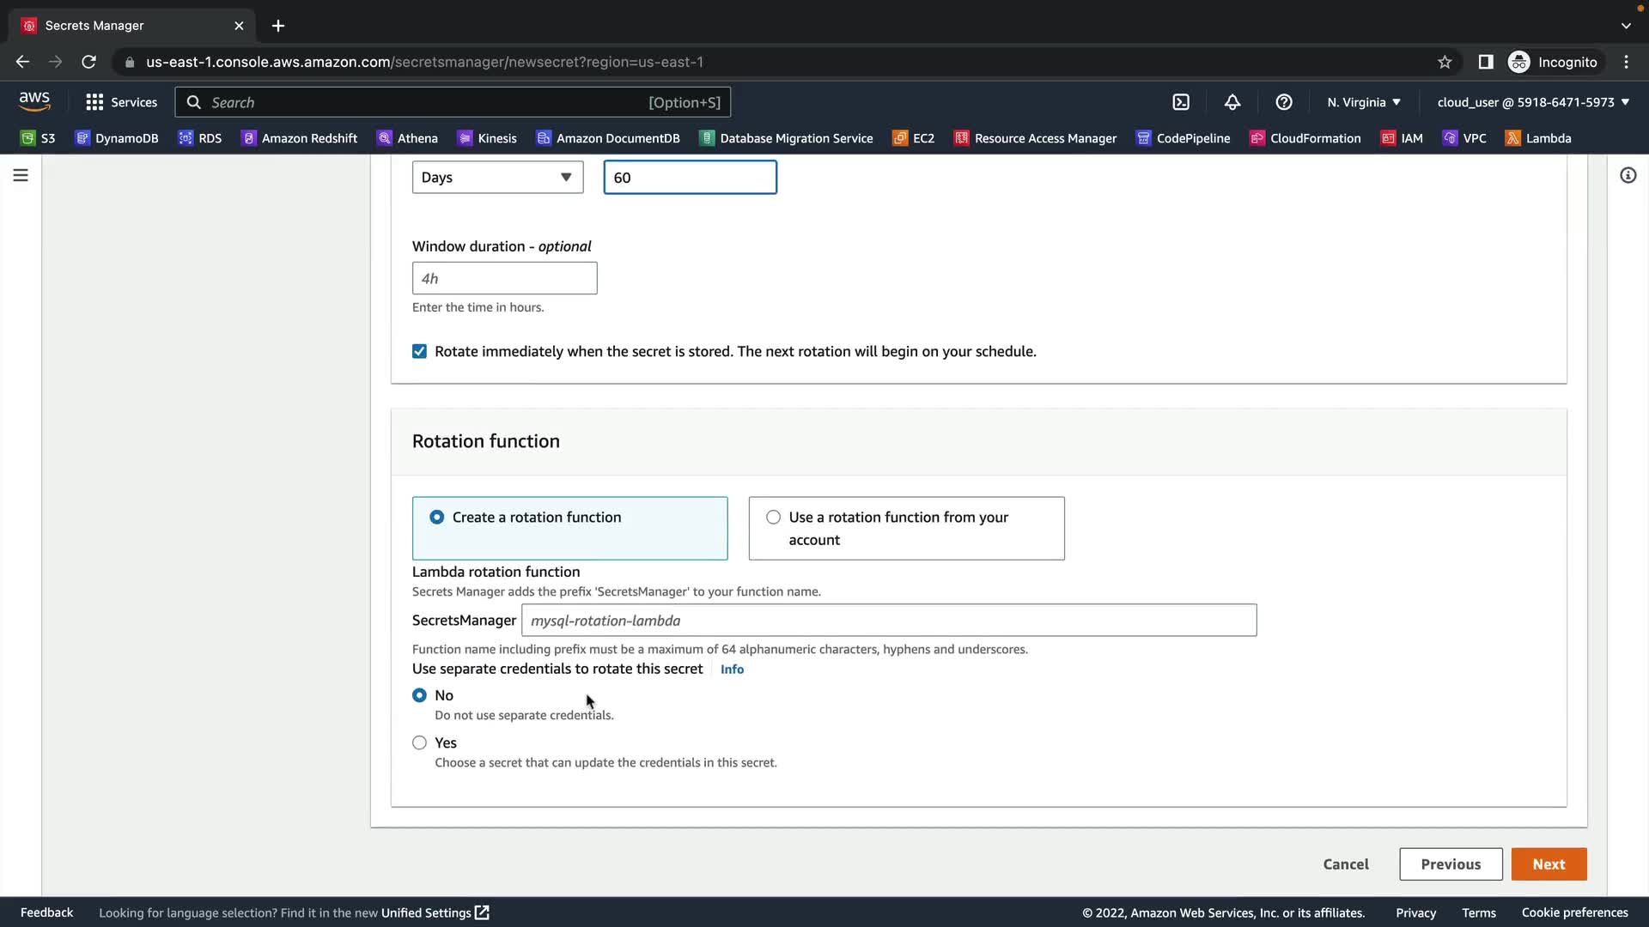Viewport: 1649px width, 927px height.
Task: Click the Lambda rotation function name field
Action: [888, 621]
